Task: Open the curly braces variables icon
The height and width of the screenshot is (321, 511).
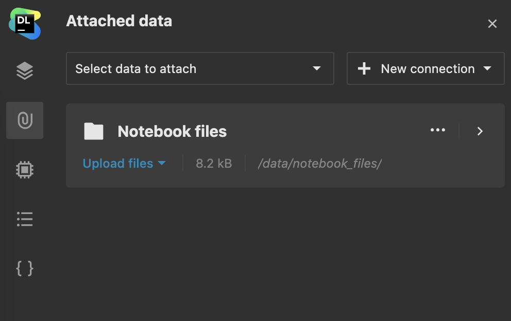Action: click(25, 268)
